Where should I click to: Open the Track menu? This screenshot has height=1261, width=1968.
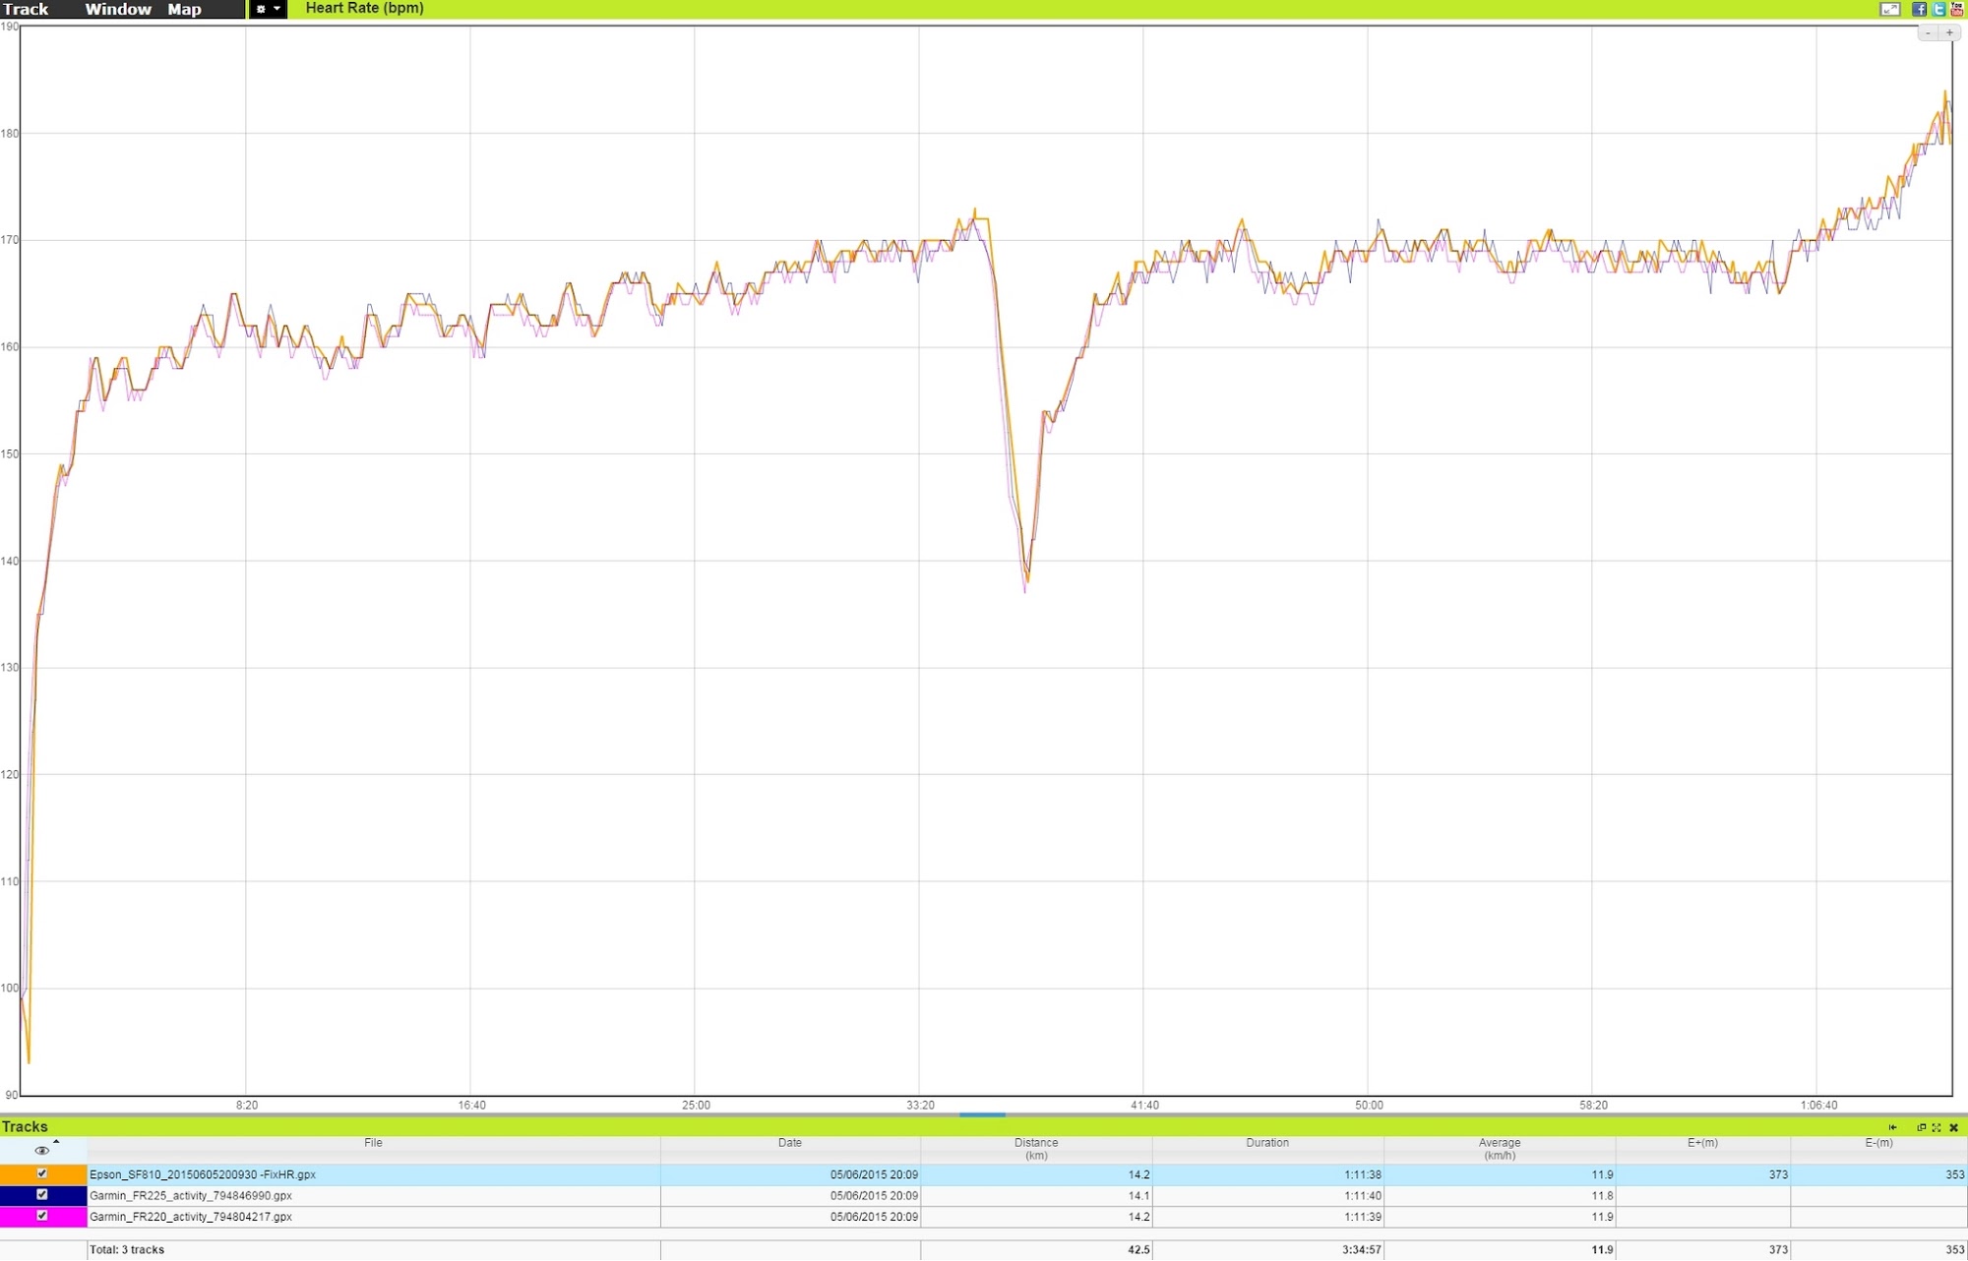click(26, 9)
